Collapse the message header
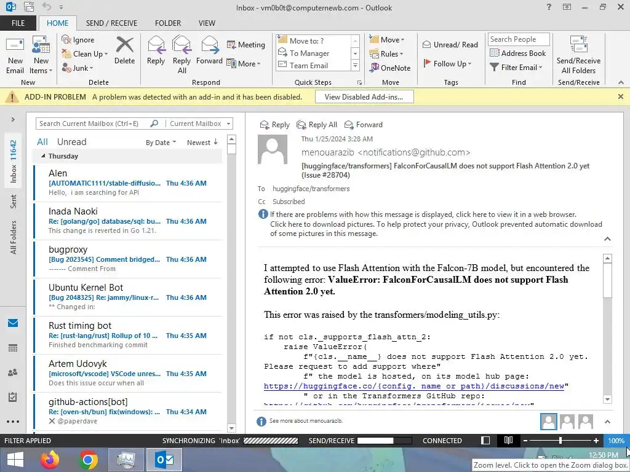This screenshot has width=630, height=472. pyautogui.click(x=607, y=239)
